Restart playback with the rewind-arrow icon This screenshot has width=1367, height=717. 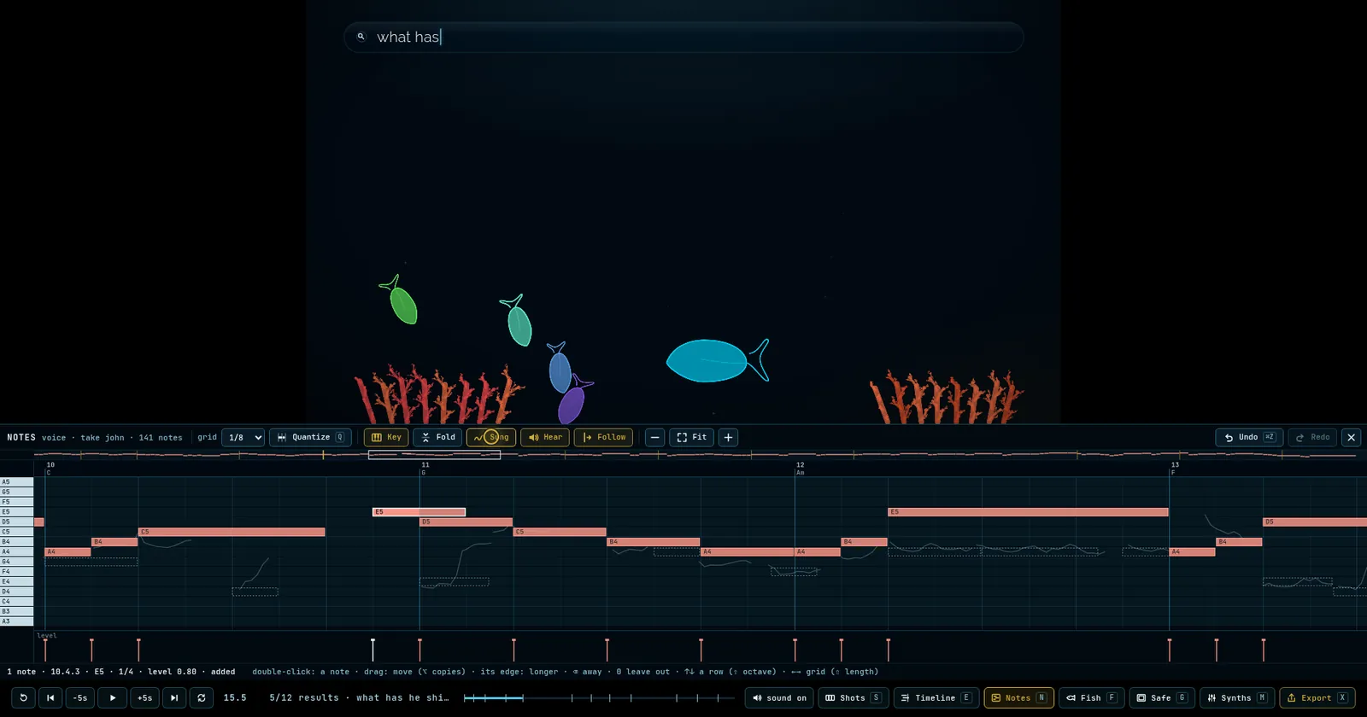point(24,697)
